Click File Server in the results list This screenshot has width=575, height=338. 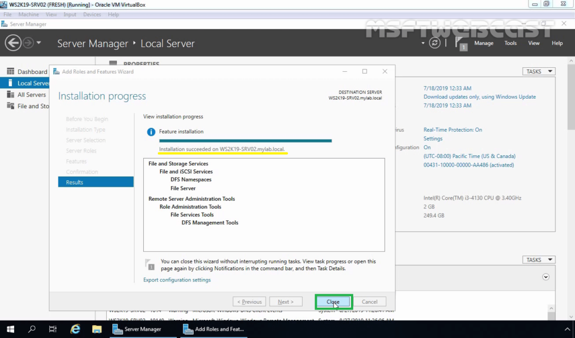[183, 188]
